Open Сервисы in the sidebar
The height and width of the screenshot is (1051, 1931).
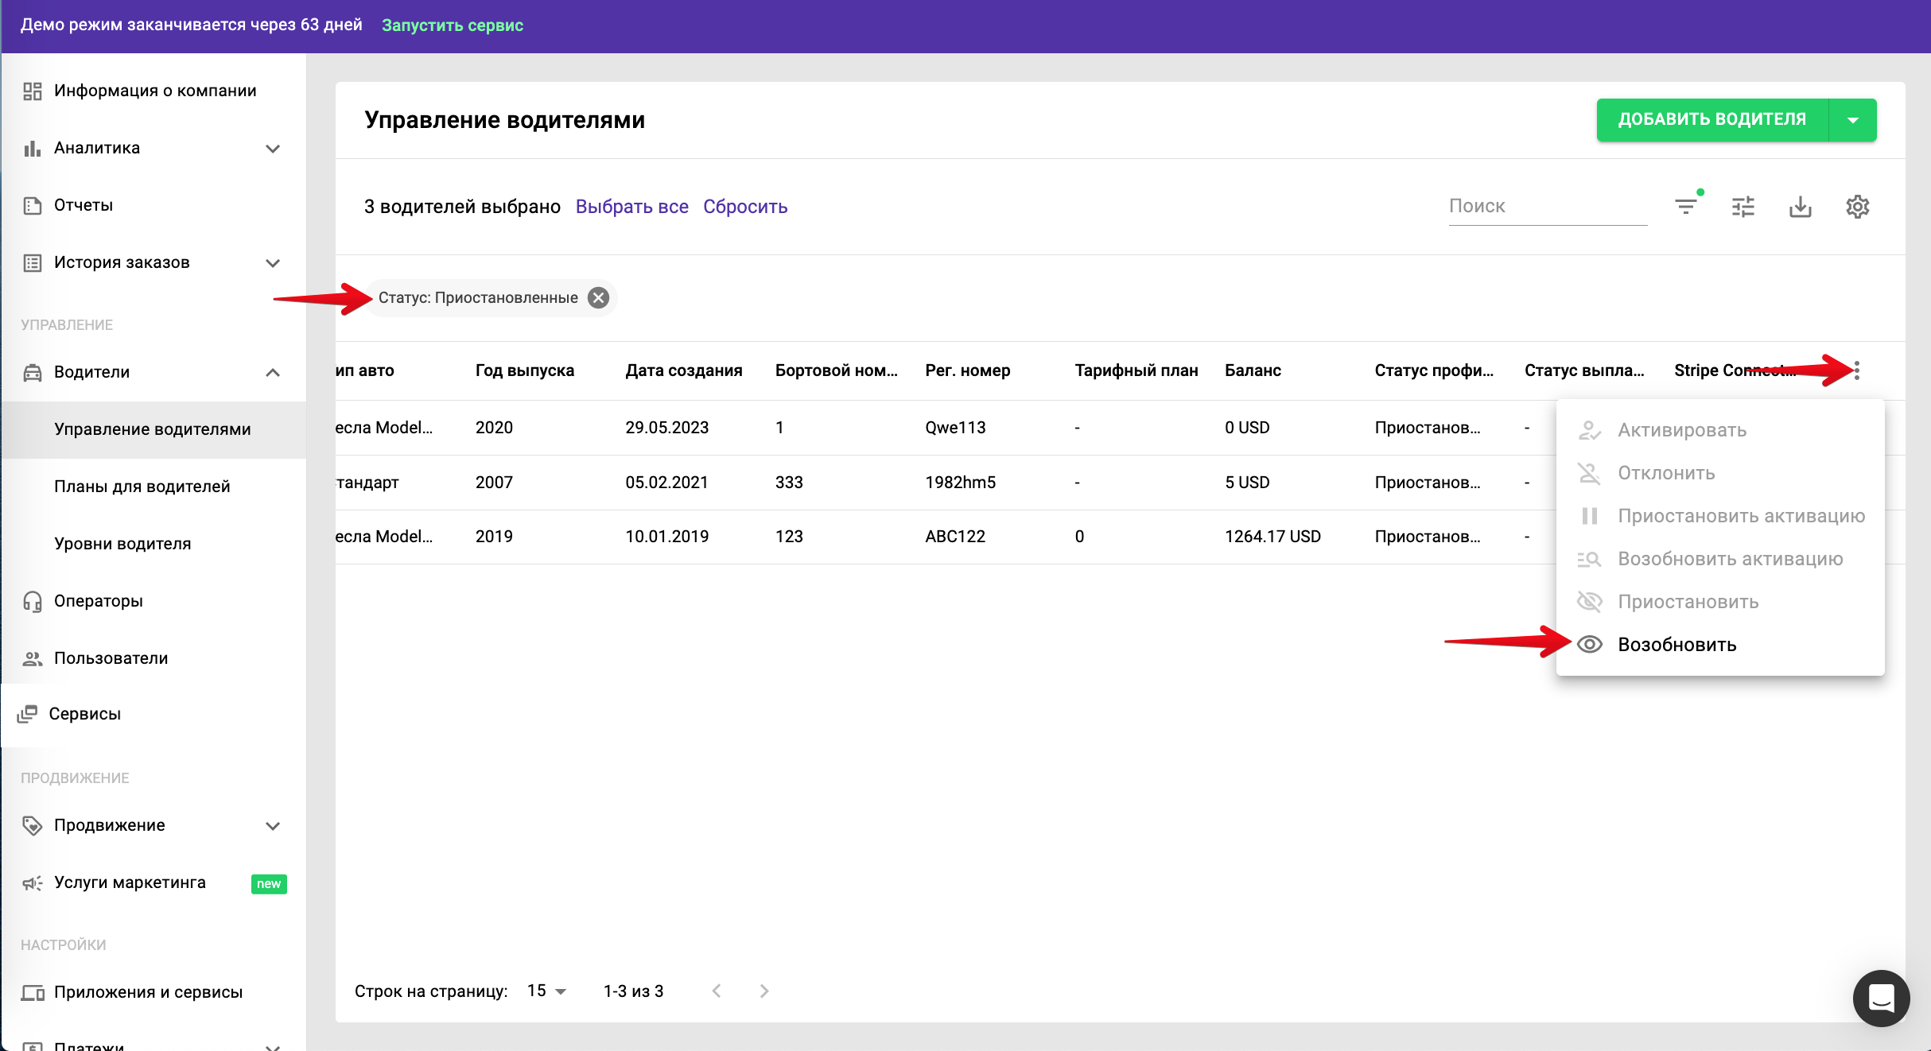point(85,714)
